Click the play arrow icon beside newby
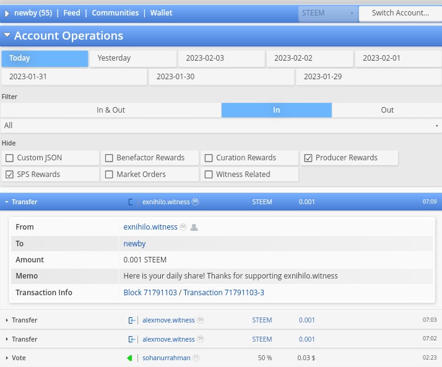 coord(7,14)
